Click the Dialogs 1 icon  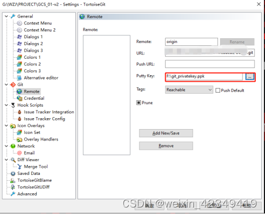point(20,37)
